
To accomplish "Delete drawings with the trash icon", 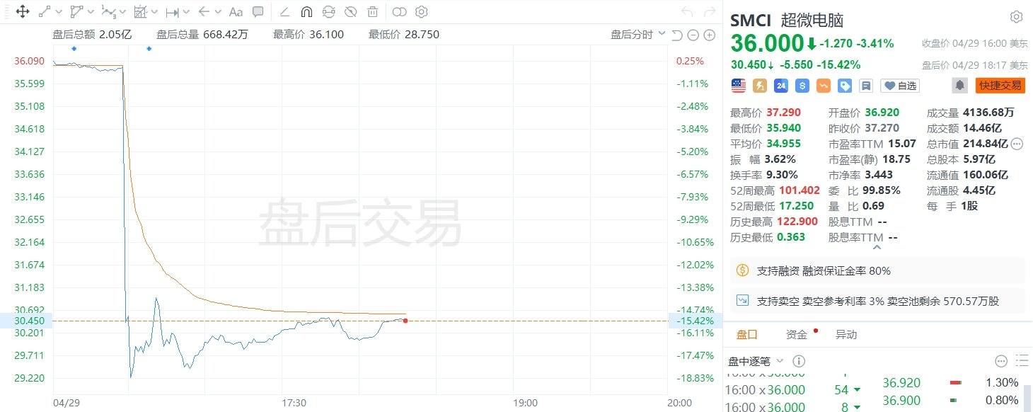I will pyautogui.click(x=372, y=12).
